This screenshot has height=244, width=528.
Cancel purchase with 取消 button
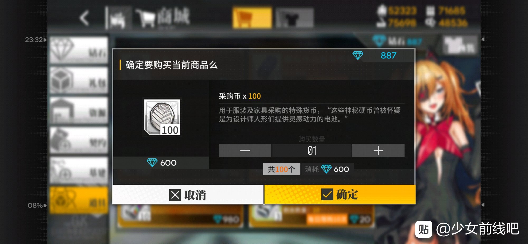[188, 195]
